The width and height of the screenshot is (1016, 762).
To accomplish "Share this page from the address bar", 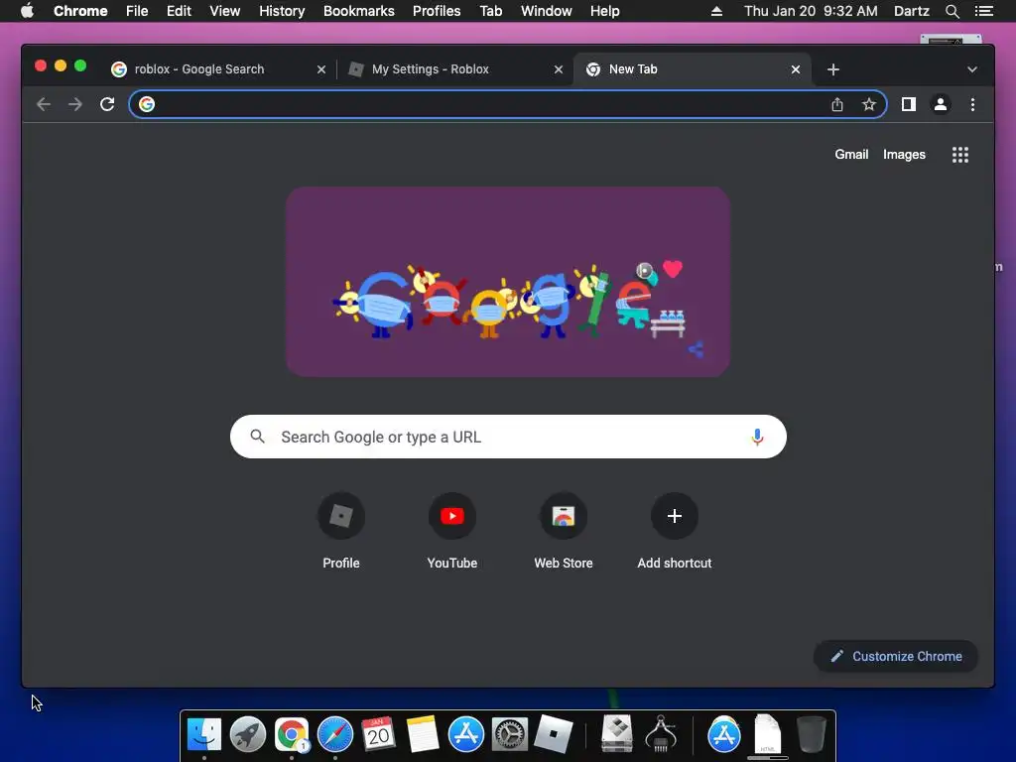I will pyautogui.click(x=837, y=104).
